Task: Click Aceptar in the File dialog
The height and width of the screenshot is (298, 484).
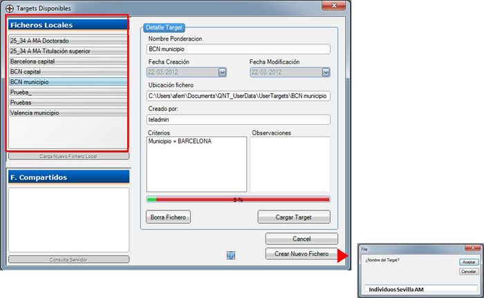Action: tap(468, 262)
